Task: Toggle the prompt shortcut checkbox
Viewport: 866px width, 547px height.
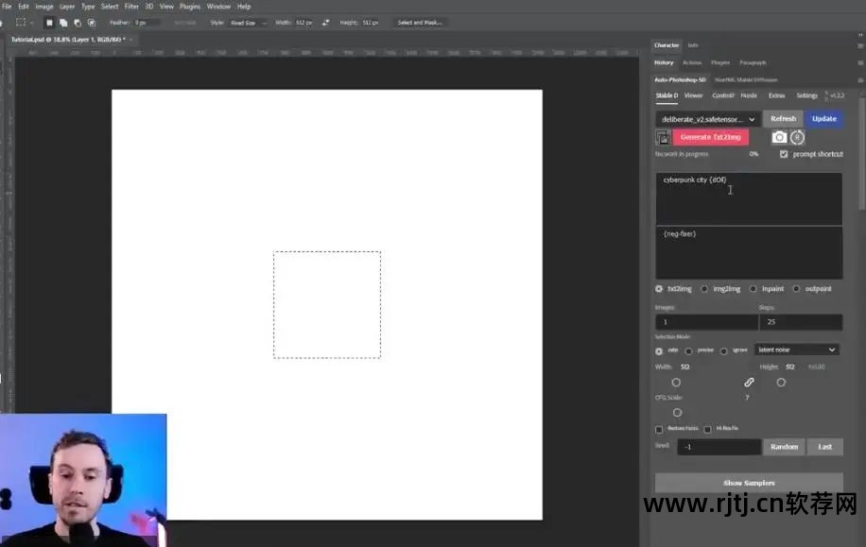Action: [x=784, y=154]
